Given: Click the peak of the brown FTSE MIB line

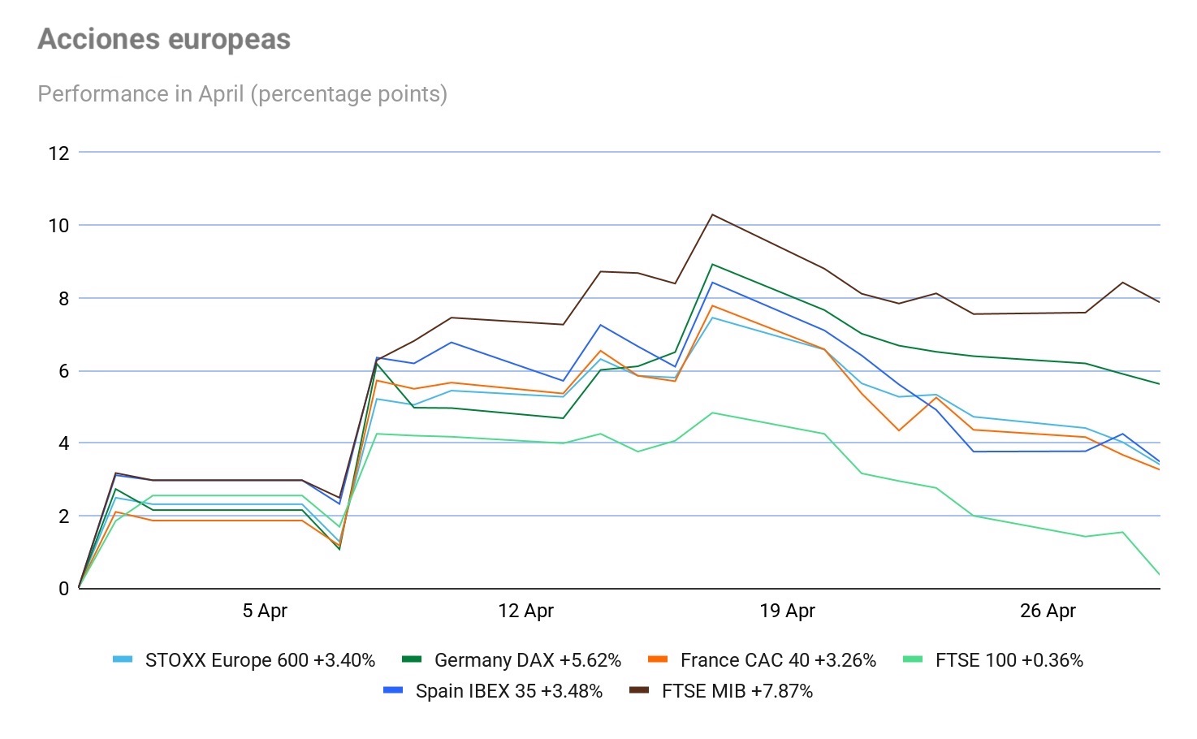Looking at the screenshot, I should coord(712,215).
